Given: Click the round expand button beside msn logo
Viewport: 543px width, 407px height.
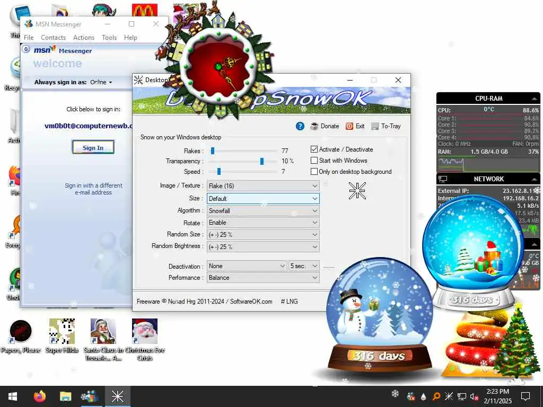Looking at the screenshot, I should point(26,49).
